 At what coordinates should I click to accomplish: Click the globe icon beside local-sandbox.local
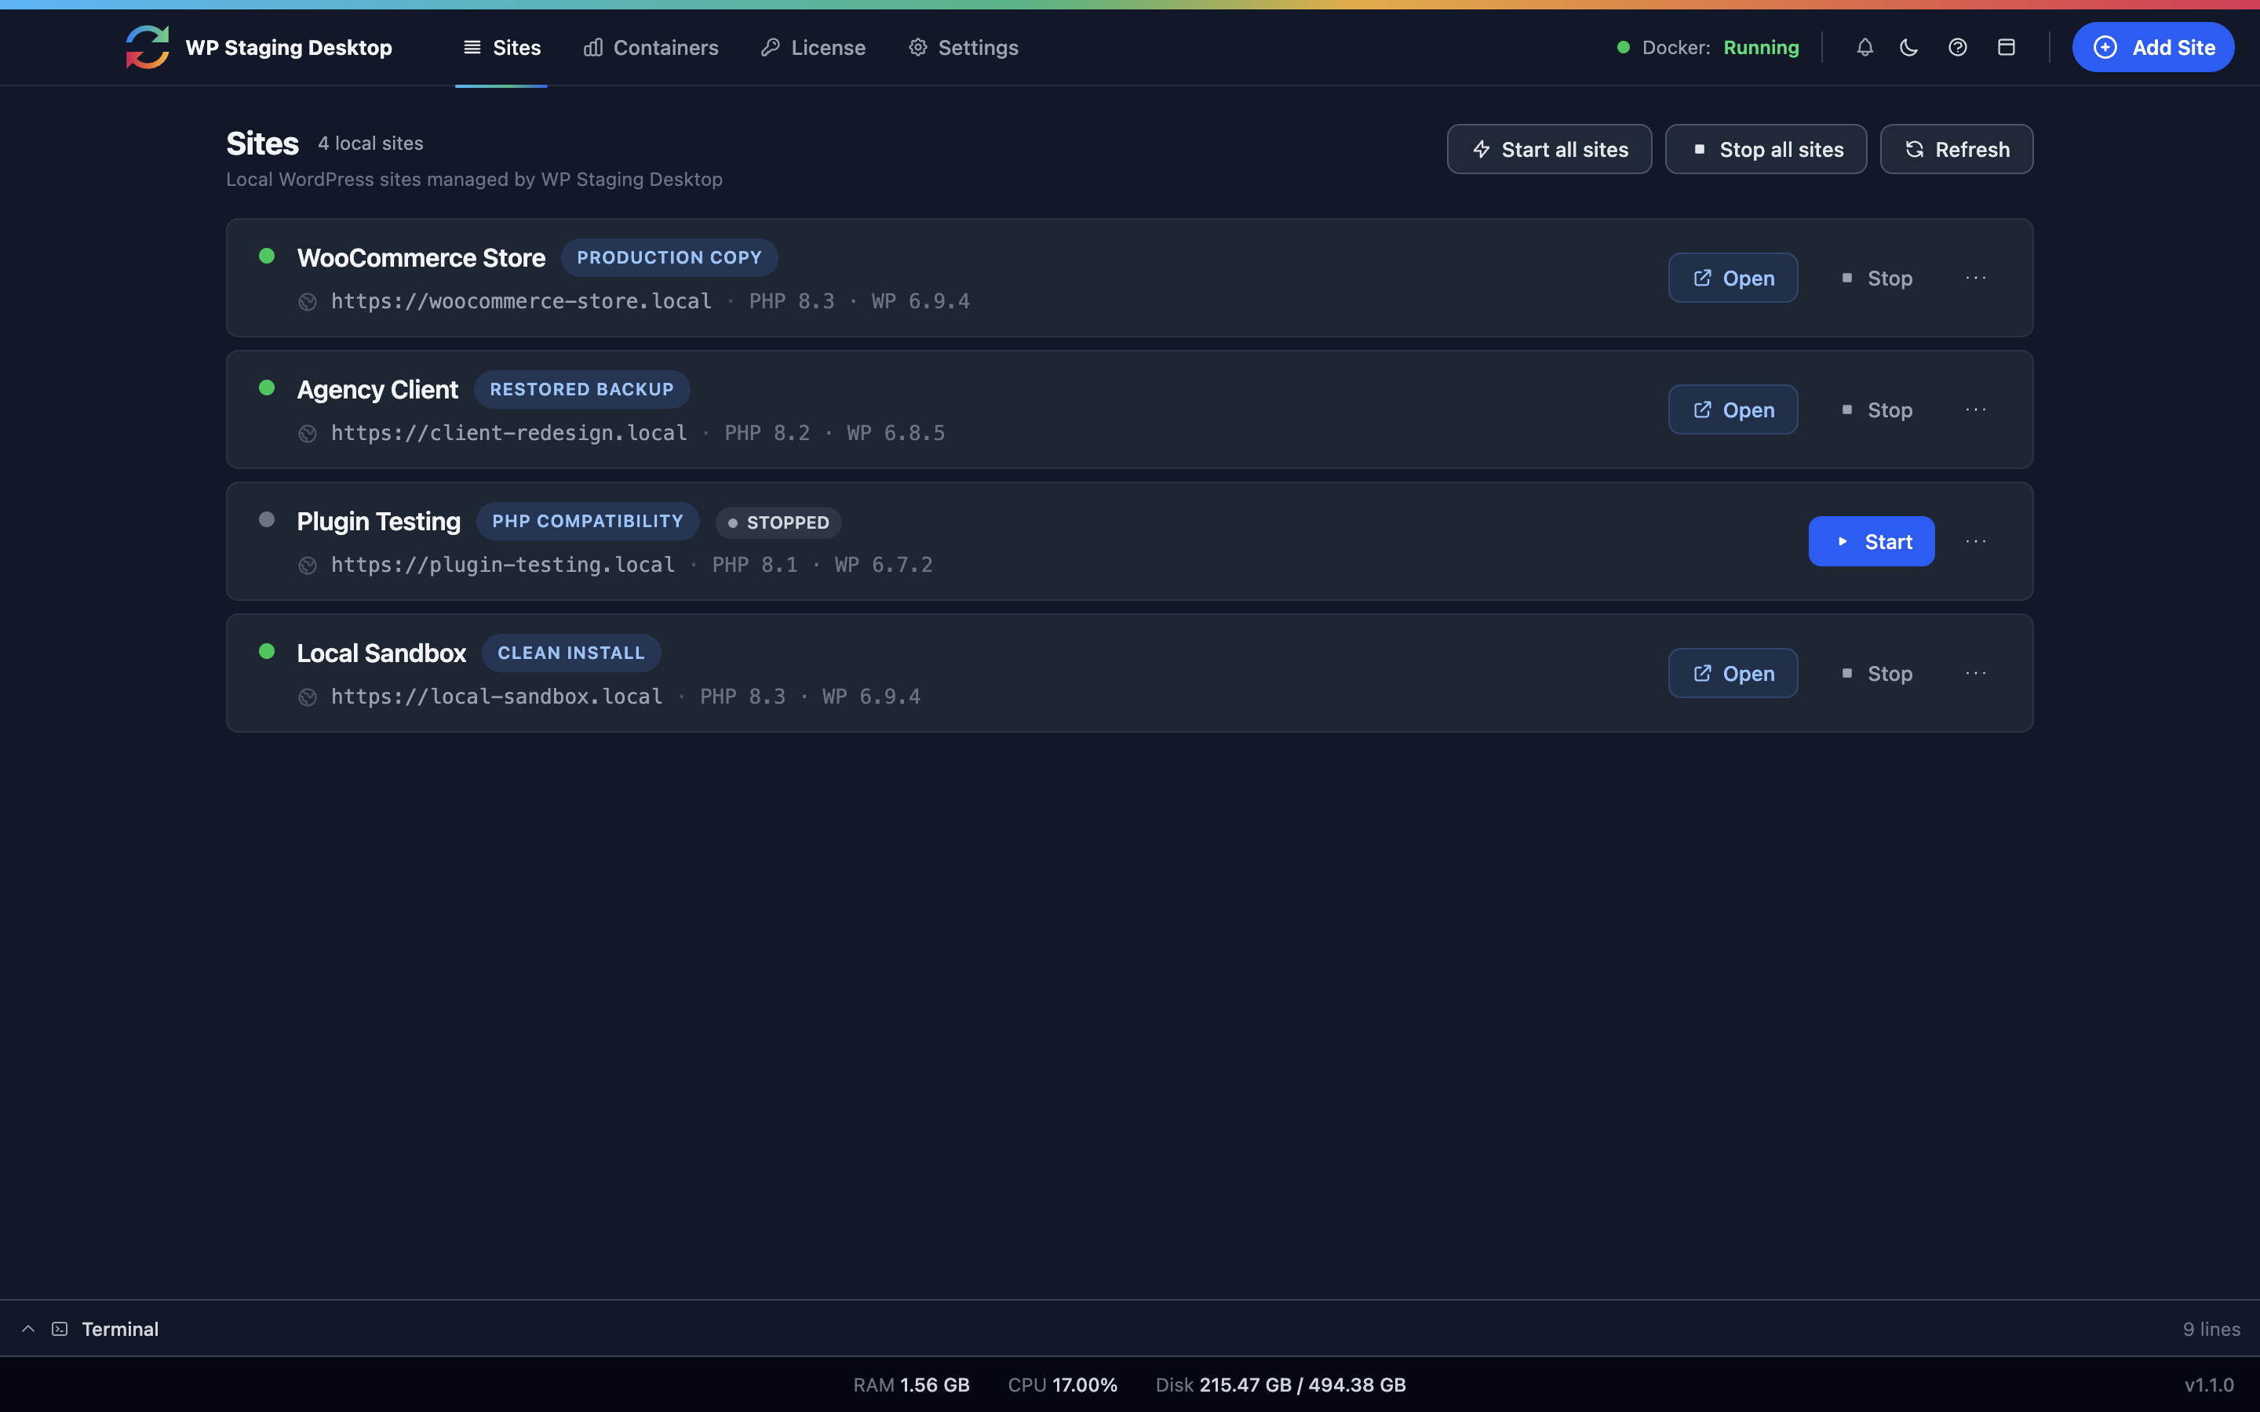pyautogui.click(x=308, y=697)
